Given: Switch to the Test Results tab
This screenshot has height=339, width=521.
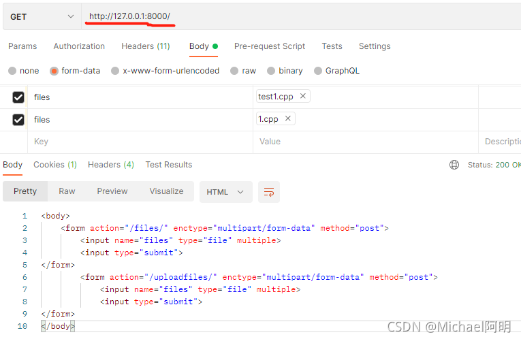Looking at the screenshot, I should [169, 165].
